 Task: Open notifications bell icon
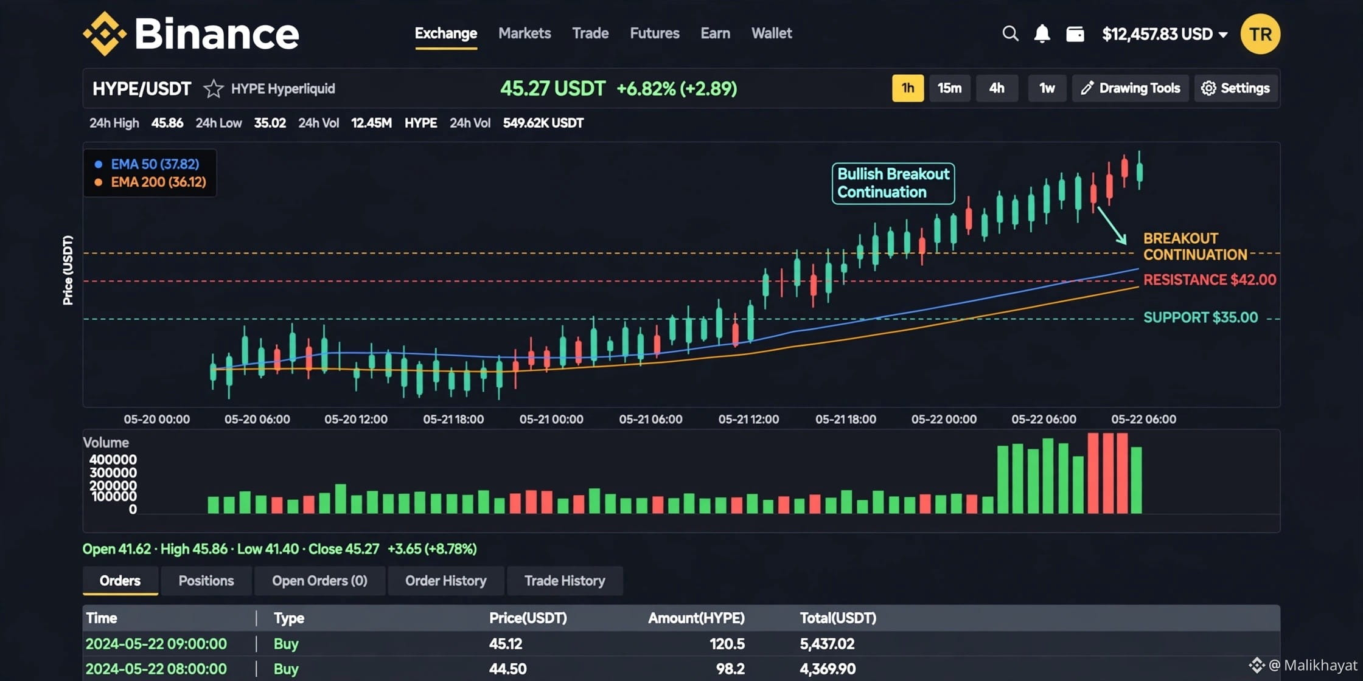1042,33
